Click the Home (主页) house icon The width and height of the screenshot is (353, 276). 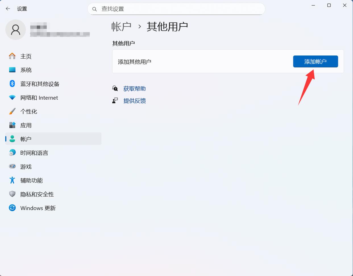point(12,56)
